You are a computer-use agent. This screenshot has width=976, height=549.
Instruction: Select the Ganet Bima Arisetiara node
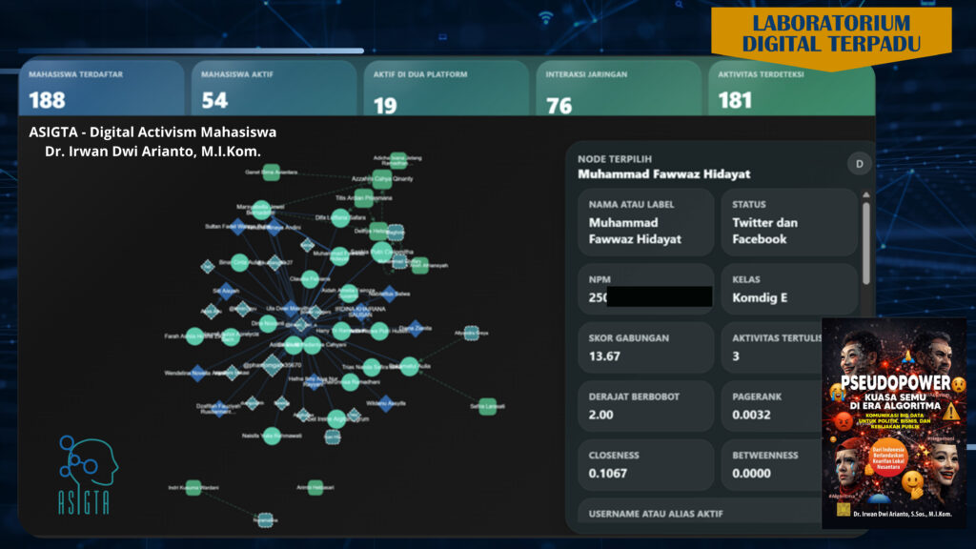[271, 173]
